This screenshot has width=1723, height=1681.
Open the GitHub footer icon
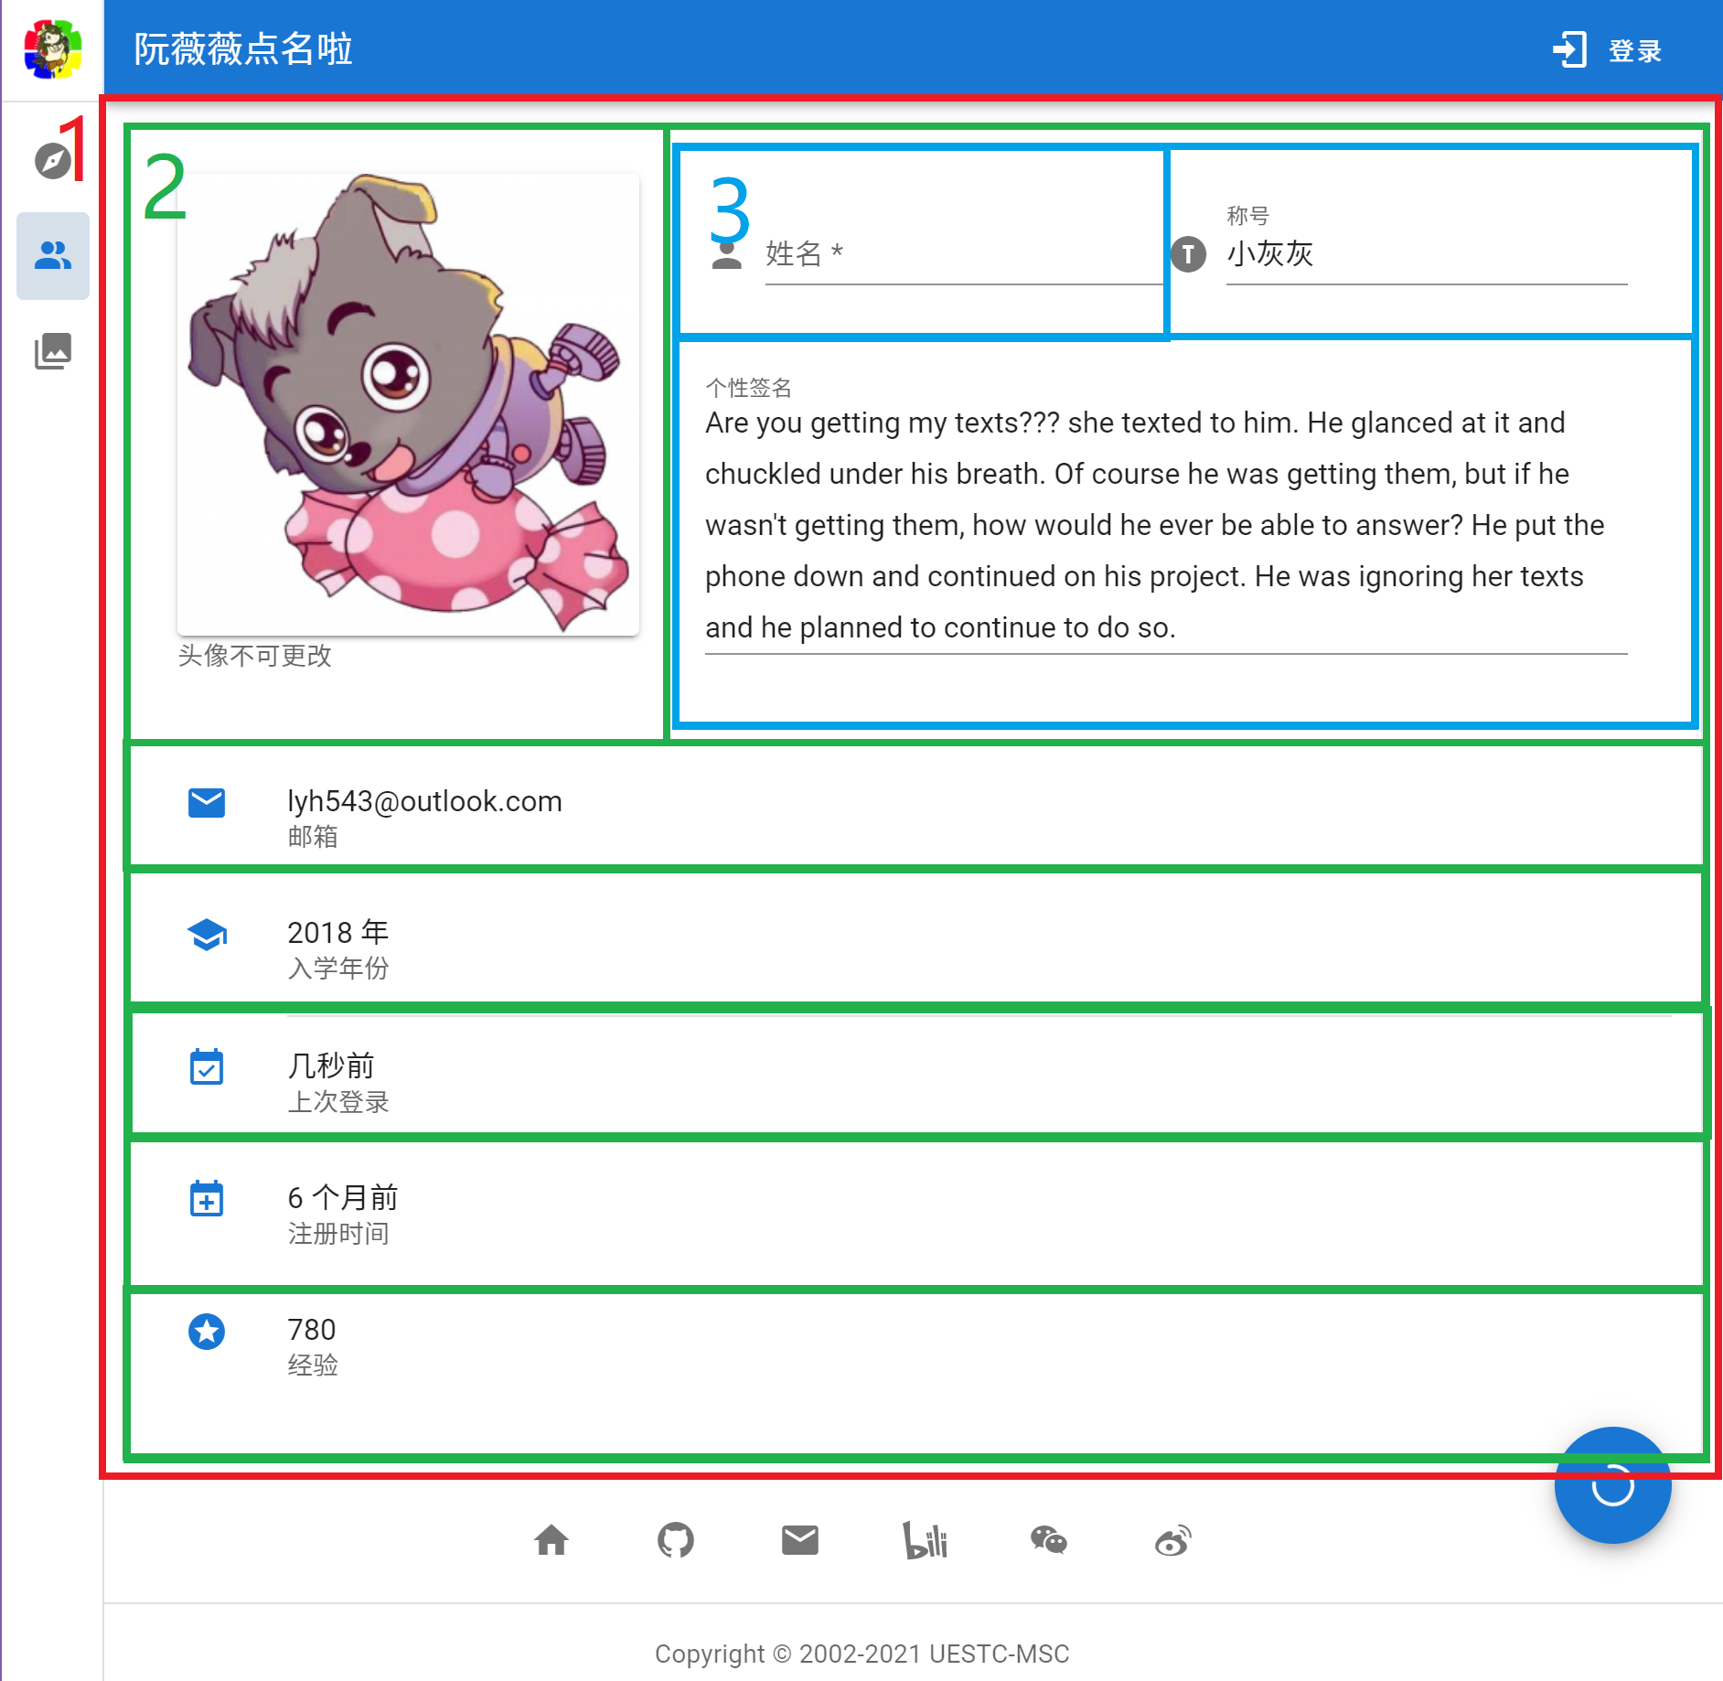click(x=676, y=1541)
